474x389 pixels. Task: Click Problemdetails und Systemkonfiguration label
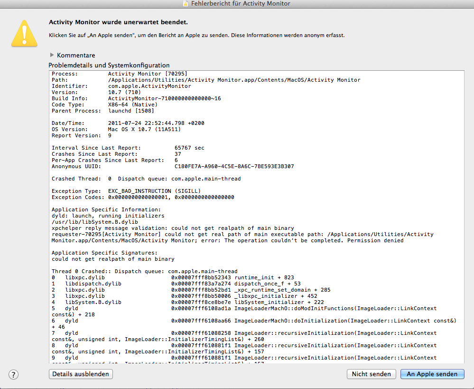coord(109,66)
